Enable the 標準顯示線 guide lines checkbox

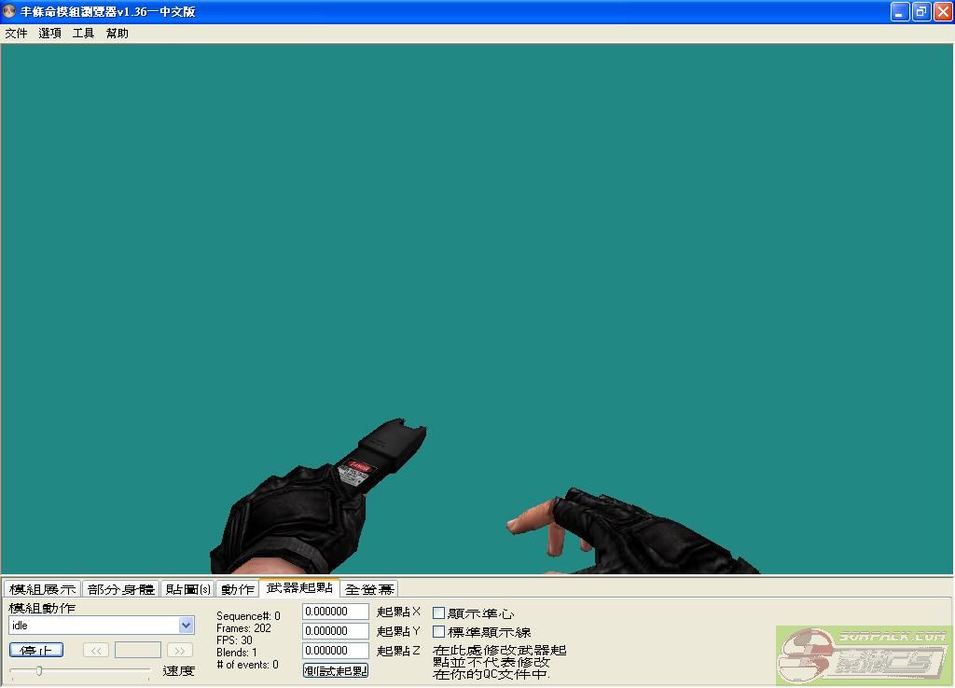click(439, 632)
